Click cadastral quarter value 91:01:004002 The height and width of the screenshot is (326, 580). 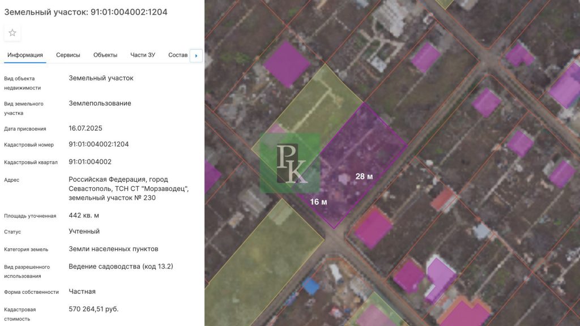(x=90, y=162)
